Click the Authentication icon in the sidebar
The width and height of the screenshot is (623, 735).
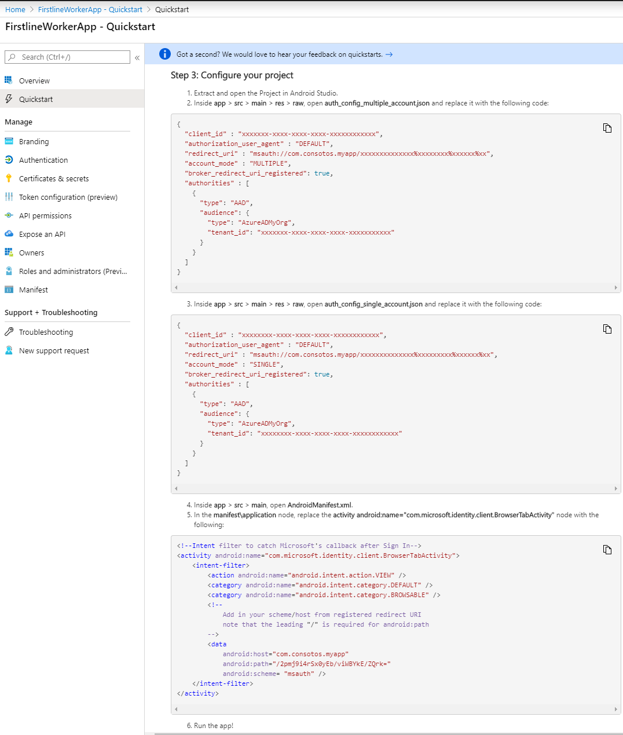(x=9, y=160)
